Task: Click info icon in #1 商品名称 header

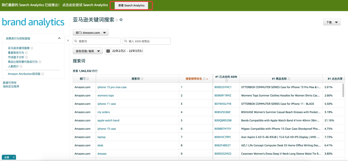Action: coord(289,79)
